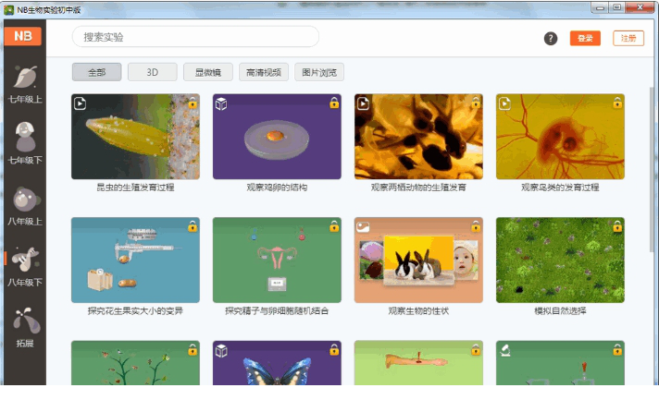Click the 搜索实验 search field
659x400 pixels.
coord(195,37)
